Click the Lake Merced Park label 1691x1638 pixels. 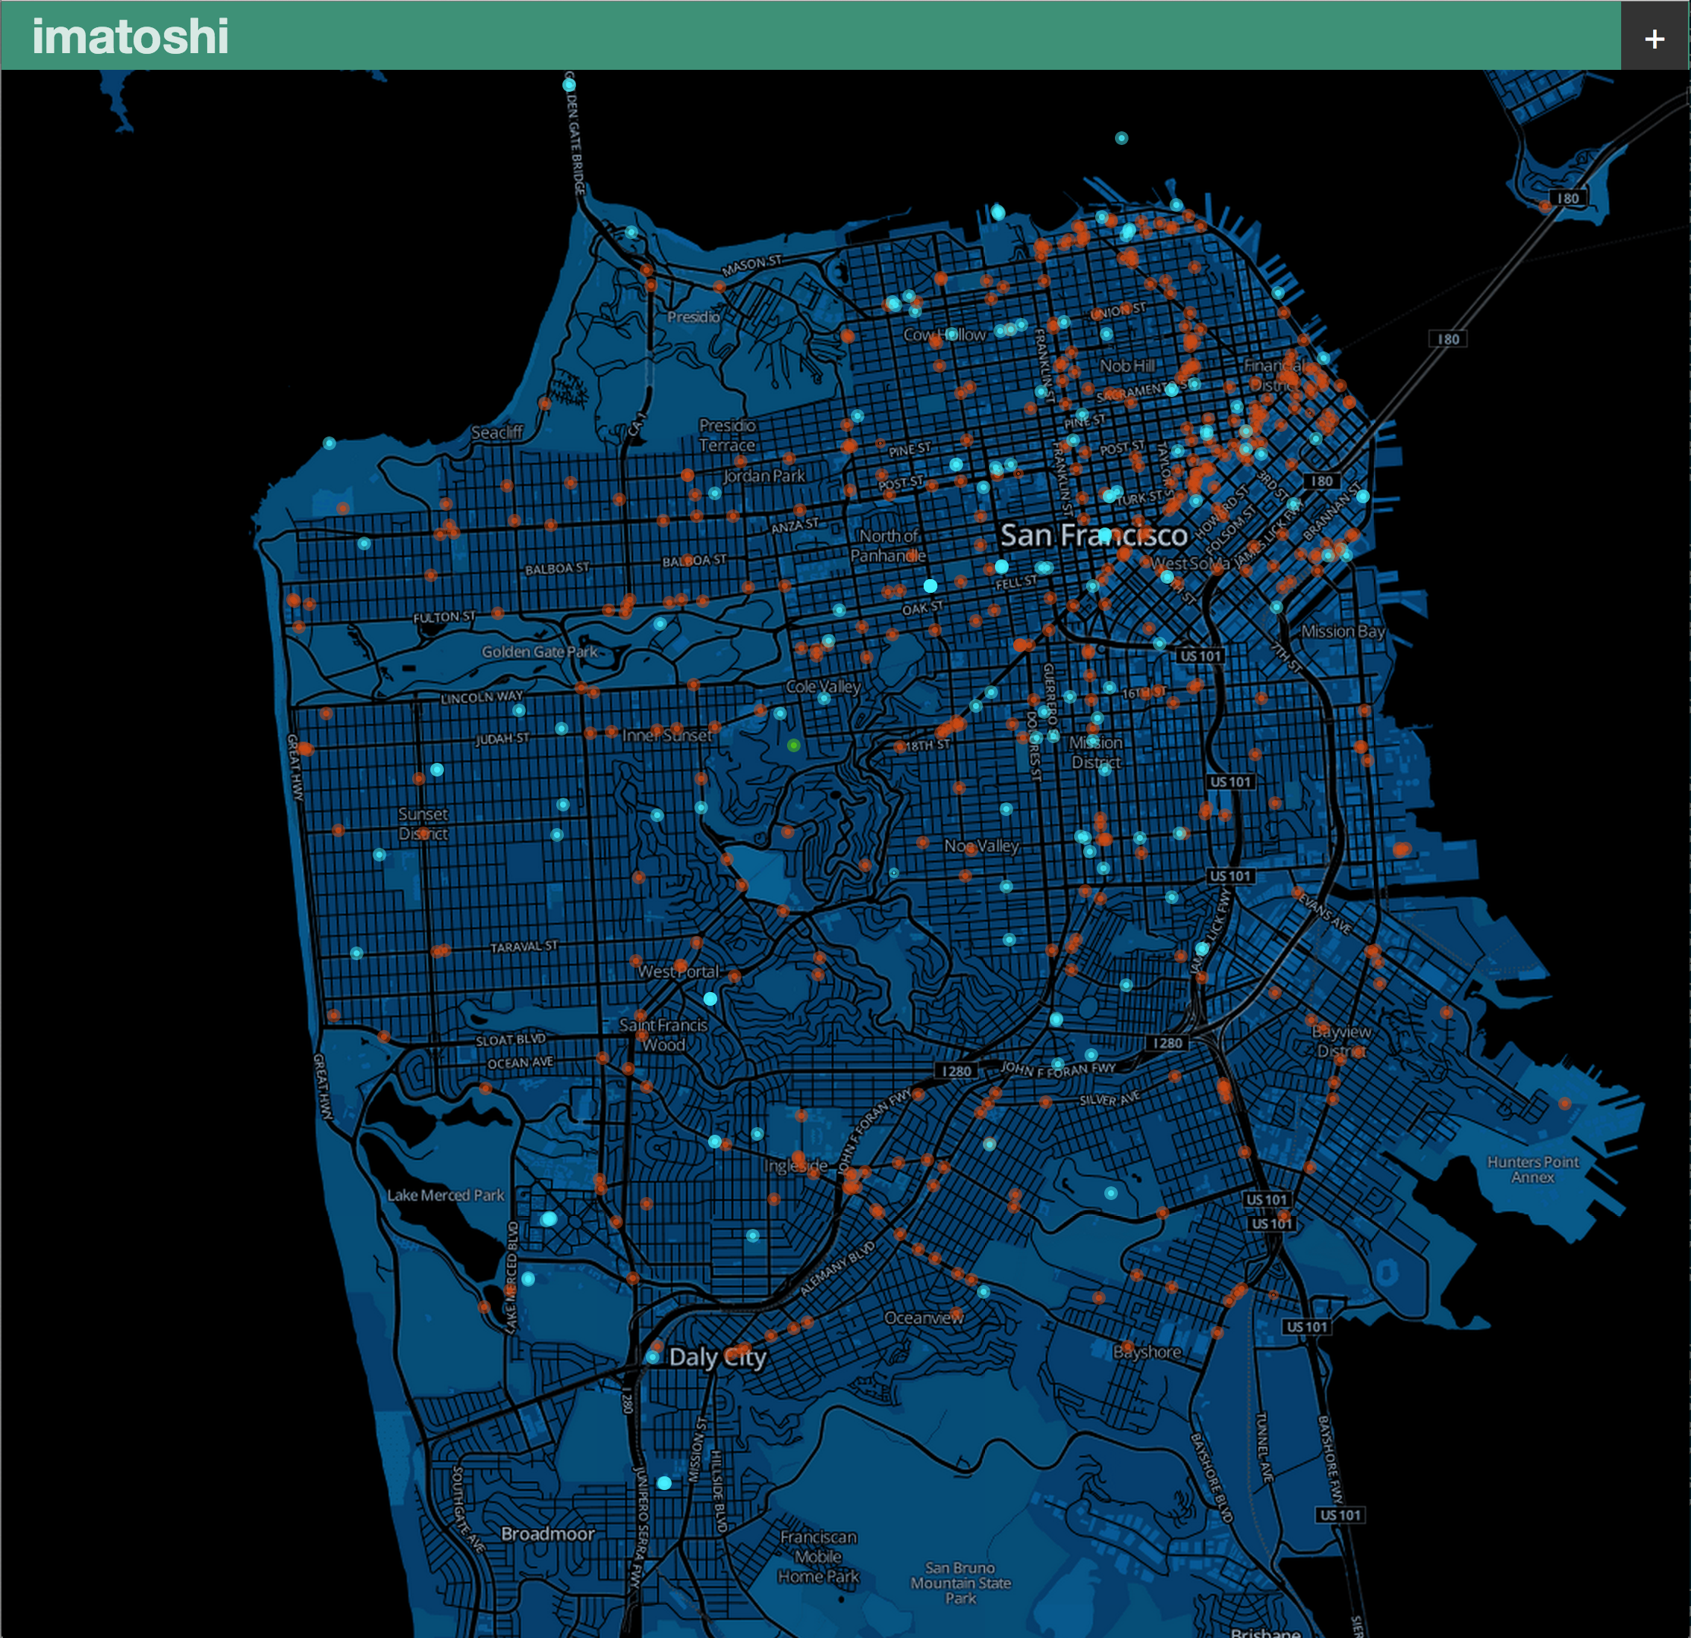click(446, 1195)
